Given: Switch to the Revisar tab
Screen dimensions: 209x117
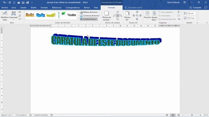Looking at the screenshot, I should click(x=87, y=7).
